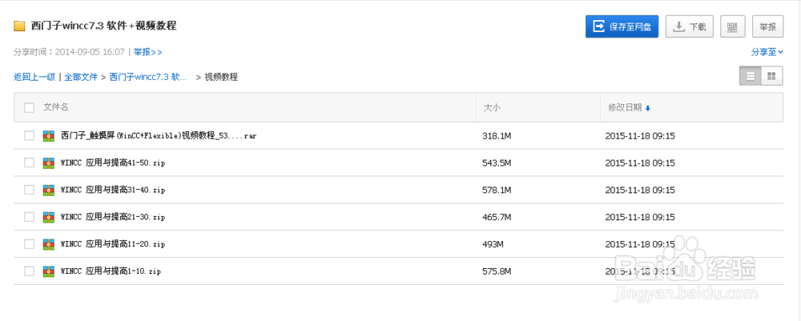Click archive icon of 西门子_触摸屏 rar file
The image size is (801, 321).
pos(49,135)
